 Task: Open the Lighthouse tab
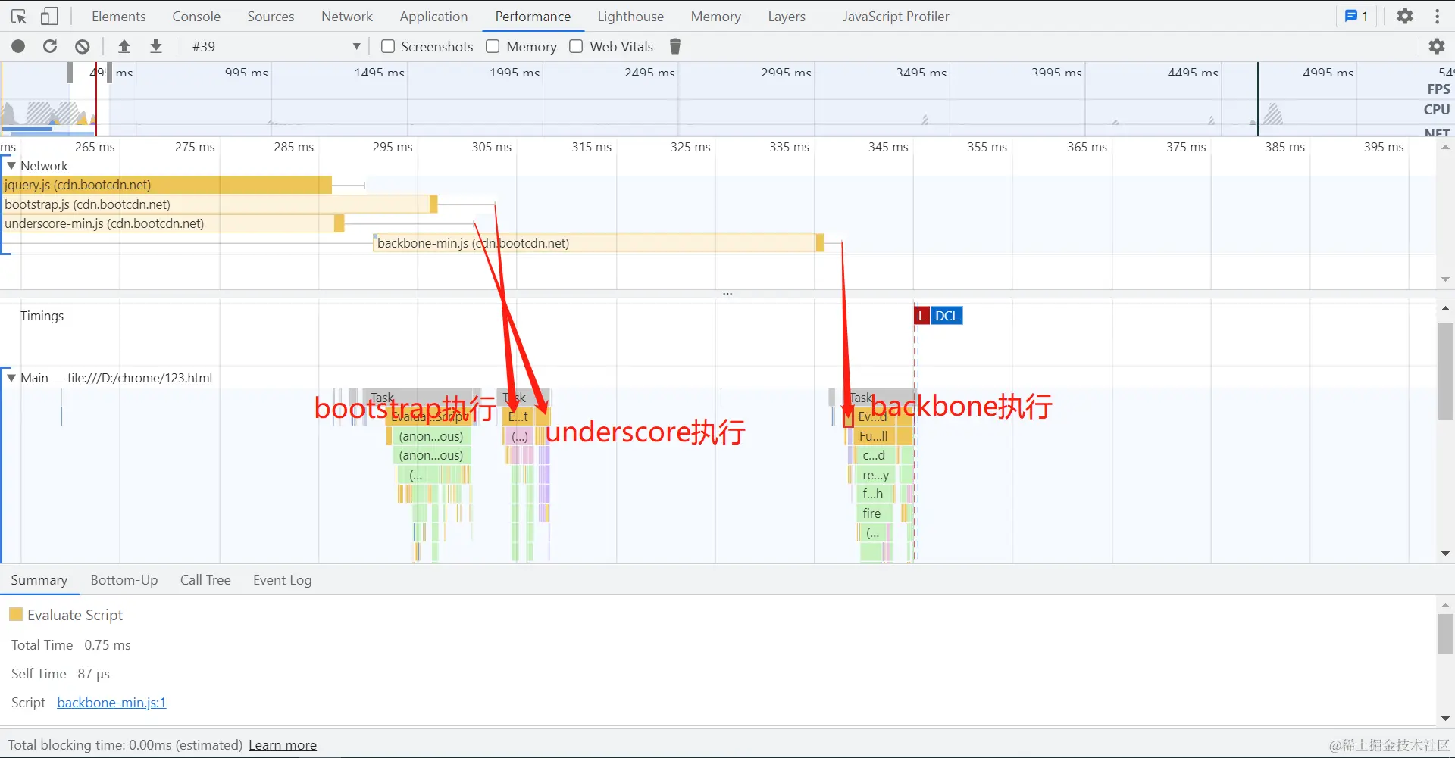pos(630,16)
